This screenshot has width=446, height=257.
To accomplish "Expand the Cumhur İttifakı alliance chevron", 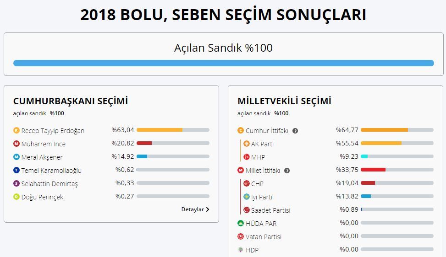I will point(295,131).
